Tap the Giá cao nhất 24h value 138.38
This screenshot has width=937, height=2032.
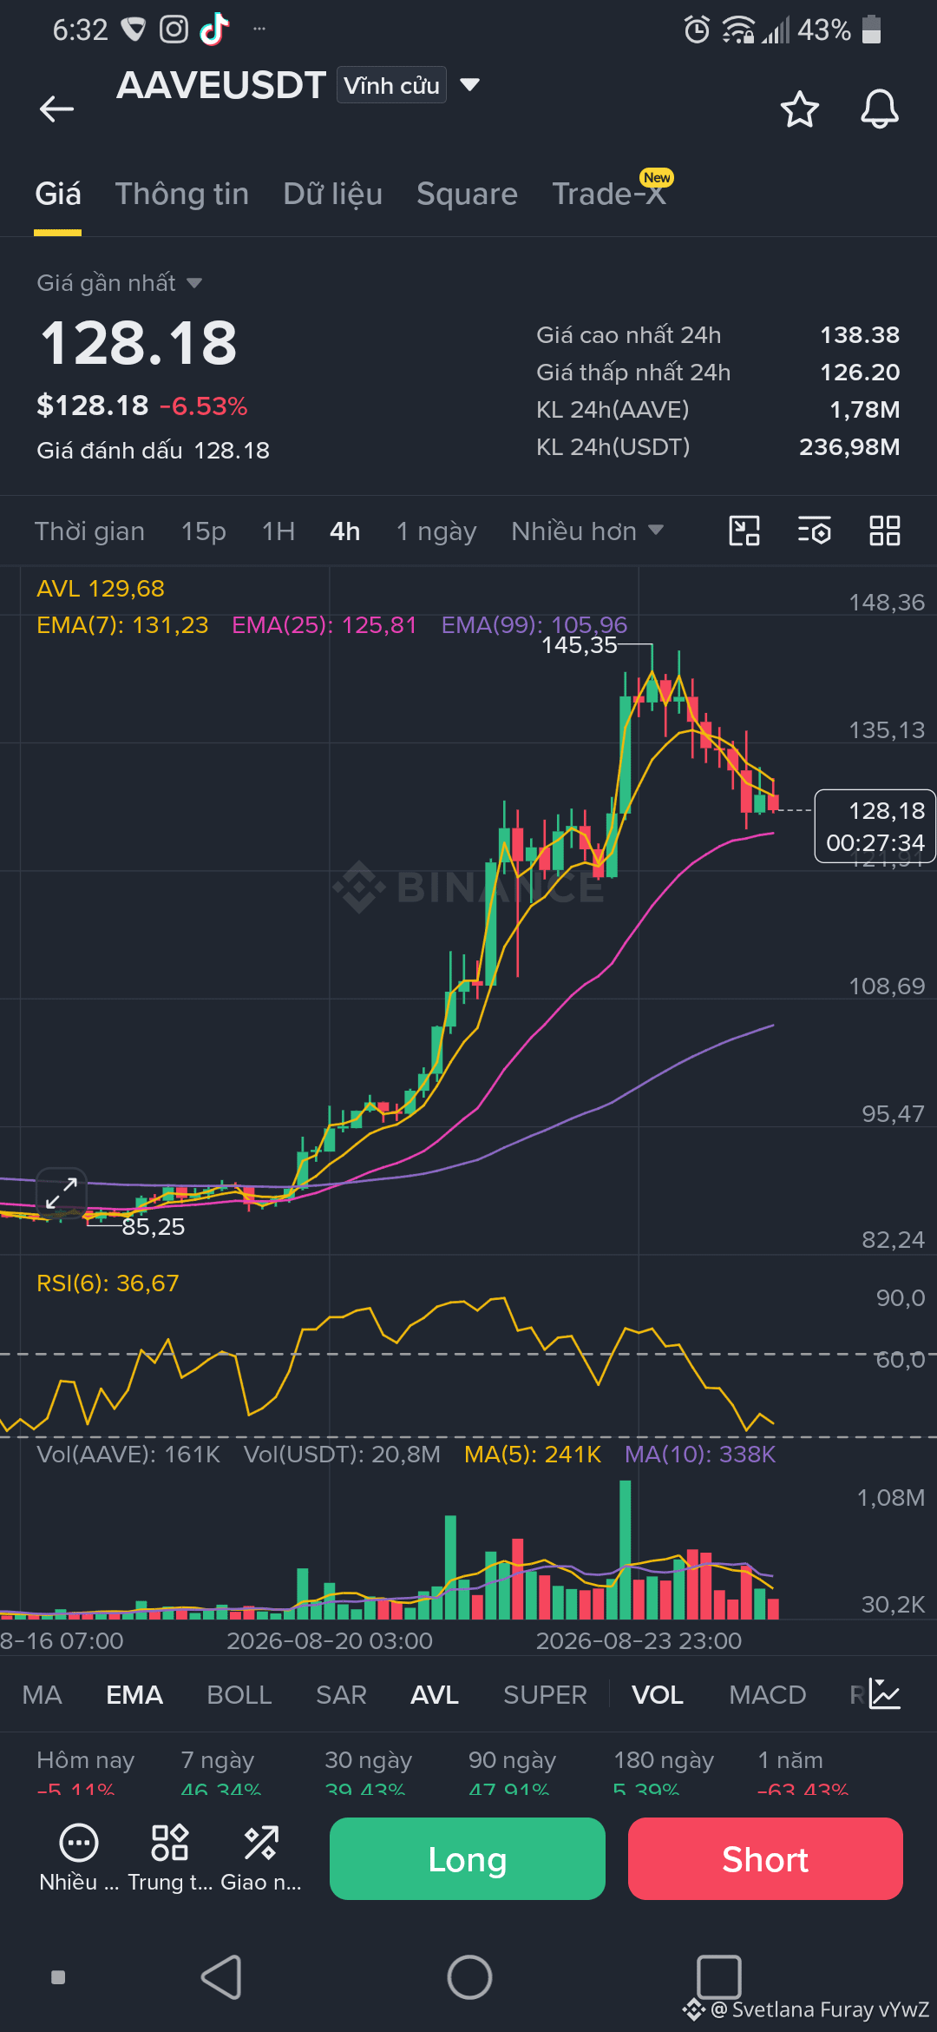860,335
